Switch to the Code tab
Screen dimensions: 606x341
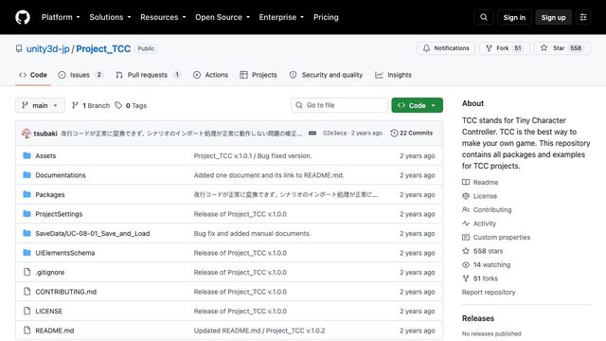[x=33, y=75]
